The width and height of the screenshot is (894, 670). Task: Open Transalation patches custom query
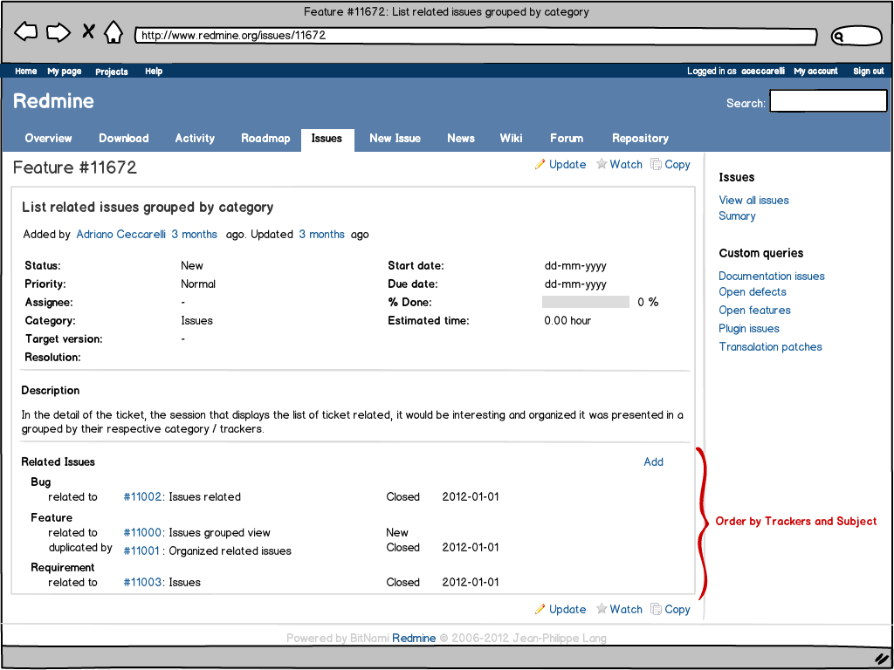pyautogui.click(x=770, y=347)
